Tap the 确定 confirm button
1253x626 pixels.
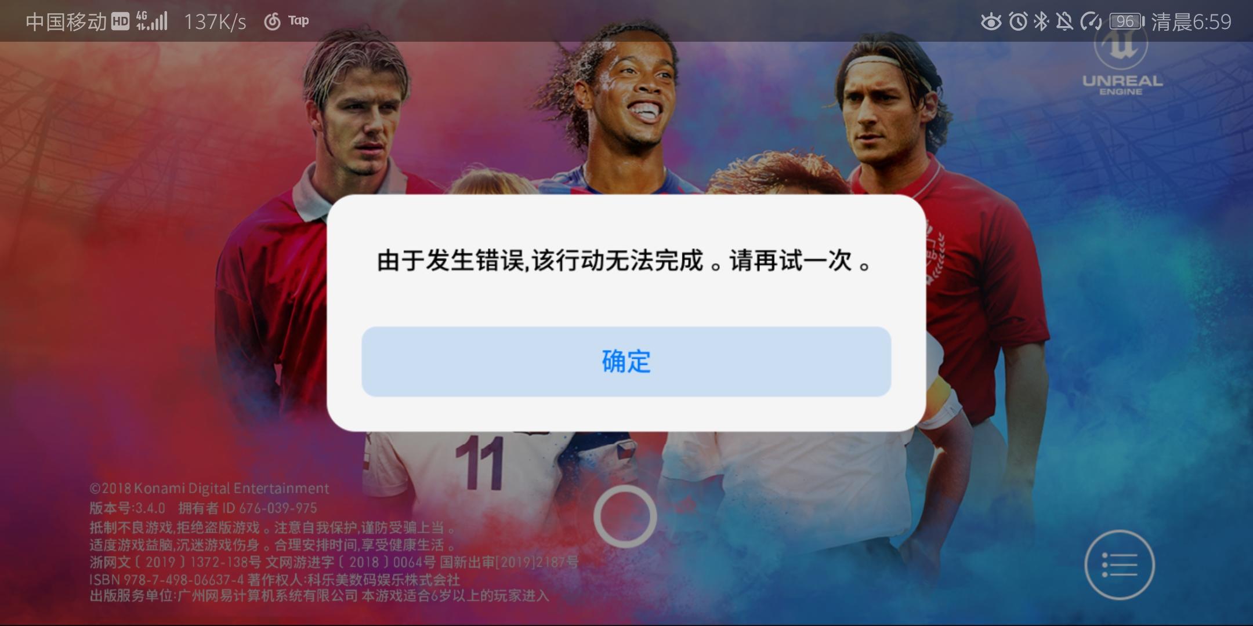click(626, 362)
